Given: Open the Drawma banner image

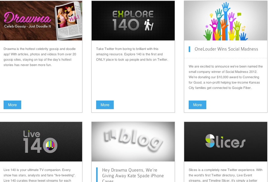Looking at the screenshot, I should [41, 21].
